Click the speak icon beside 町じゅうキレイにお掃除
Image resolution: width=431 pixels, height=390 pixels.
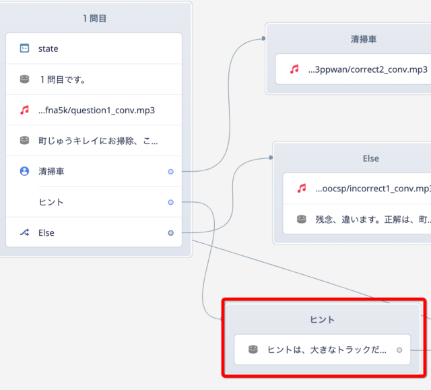pyautogui.click(x=24, y=141)
